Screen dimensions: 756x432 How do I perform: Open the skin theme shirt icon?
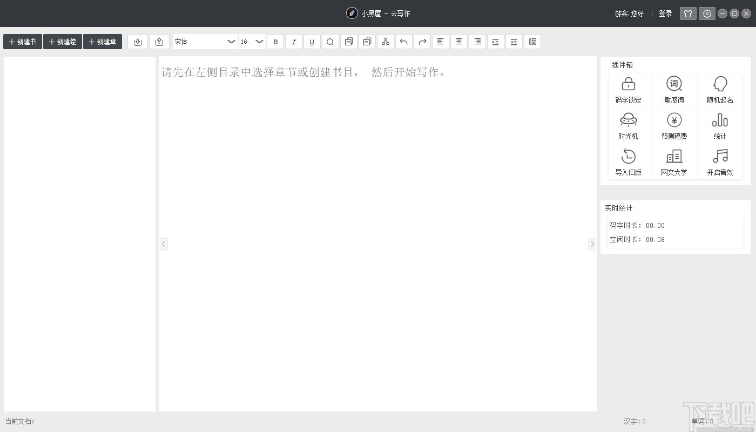click(x=688, y=13)
